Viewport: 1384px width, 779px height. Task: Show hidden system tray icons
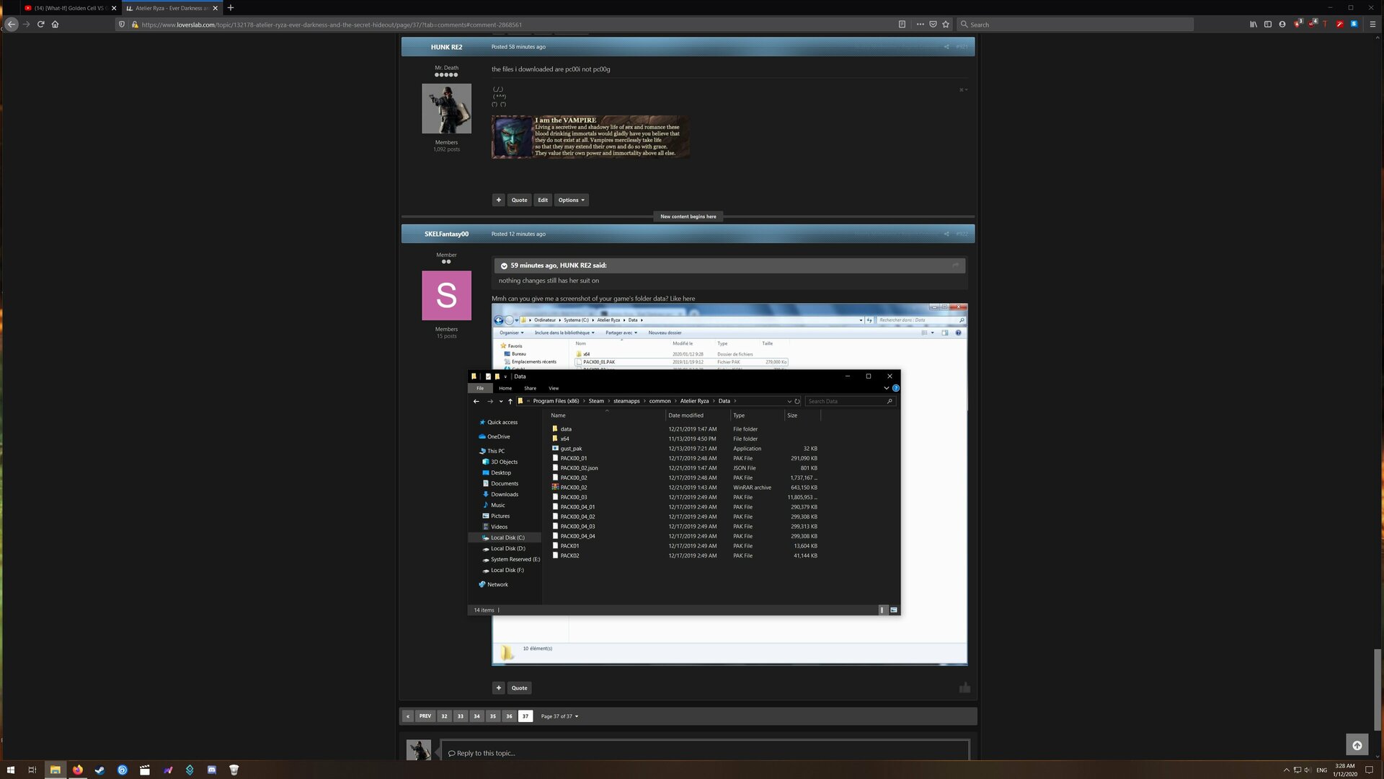coord(1286,770)
